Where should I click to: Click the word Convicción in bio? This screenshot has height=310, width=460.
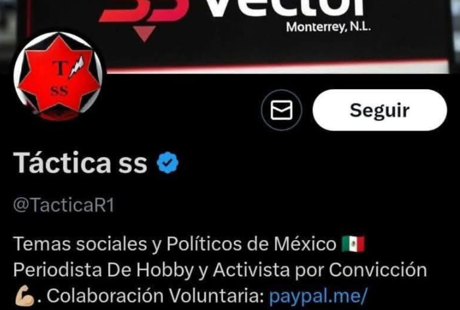coord(378,270)
